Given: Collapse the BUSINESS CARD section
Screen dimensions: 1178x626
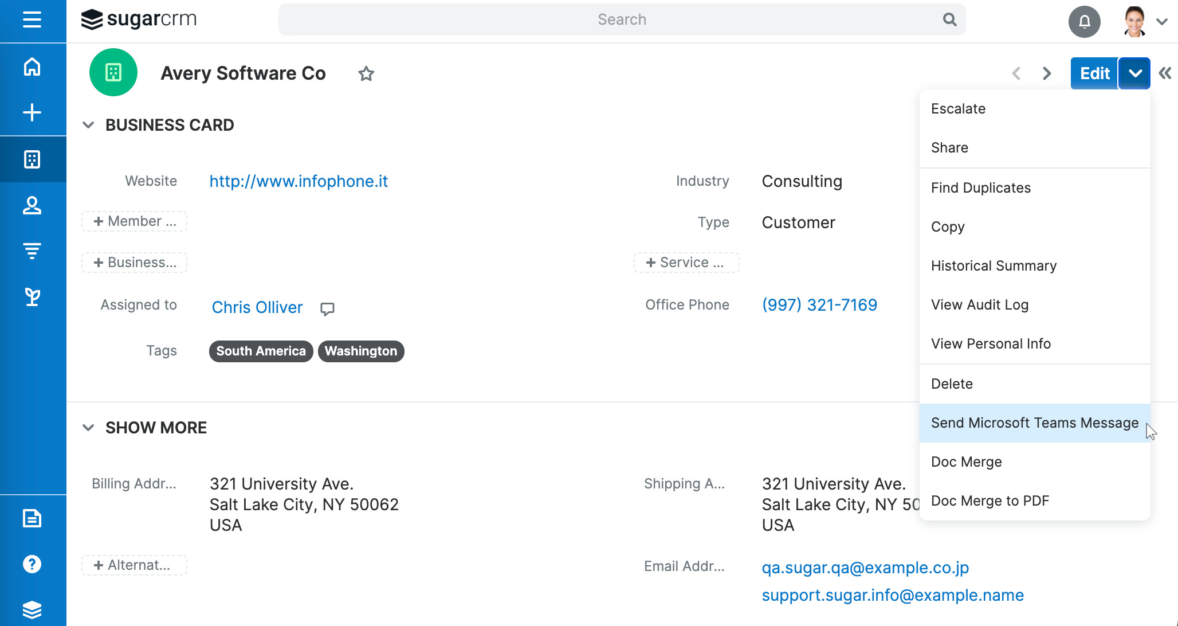Looking at the screenshot, I should [88, 124].
